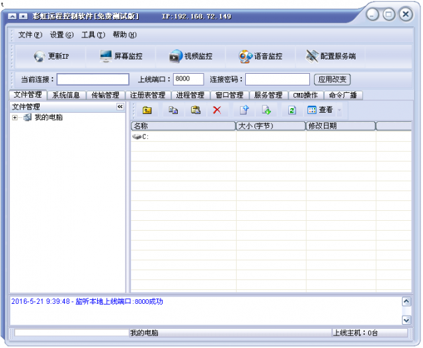The image size is (423, 348).
Task: Close the 彩虹远程控制软件 window
Action: tap(406, 14)
